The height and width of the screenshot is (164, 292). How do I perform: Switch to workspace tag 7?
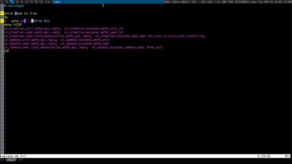[31, 2]
